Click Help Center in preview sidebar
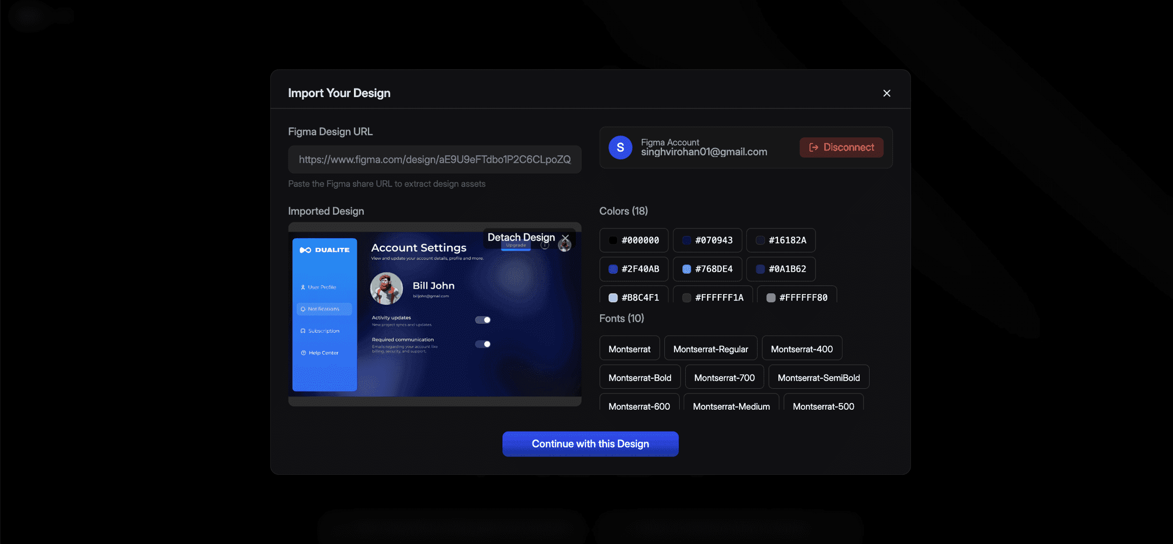The image size is (1173, 544). [319, 353]
